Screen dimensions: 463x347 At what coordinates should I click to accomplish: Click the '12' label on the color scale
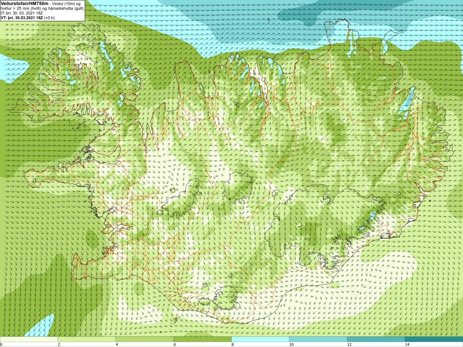[349, 344]
